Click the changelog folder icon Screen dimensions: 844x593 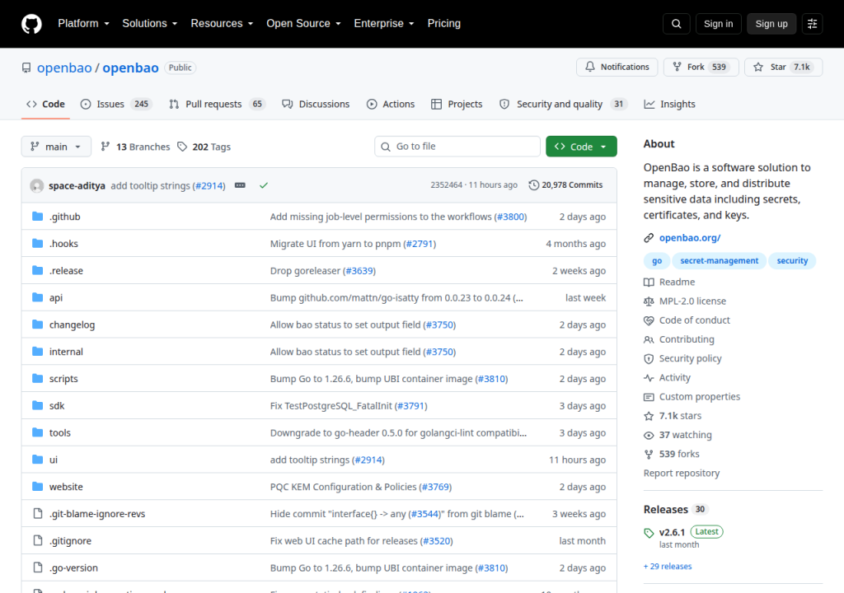click(37, 324)
